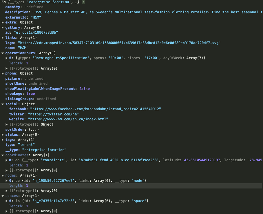The image size is (263, 214).
Task: Collapse the social object
Action: 3,104
